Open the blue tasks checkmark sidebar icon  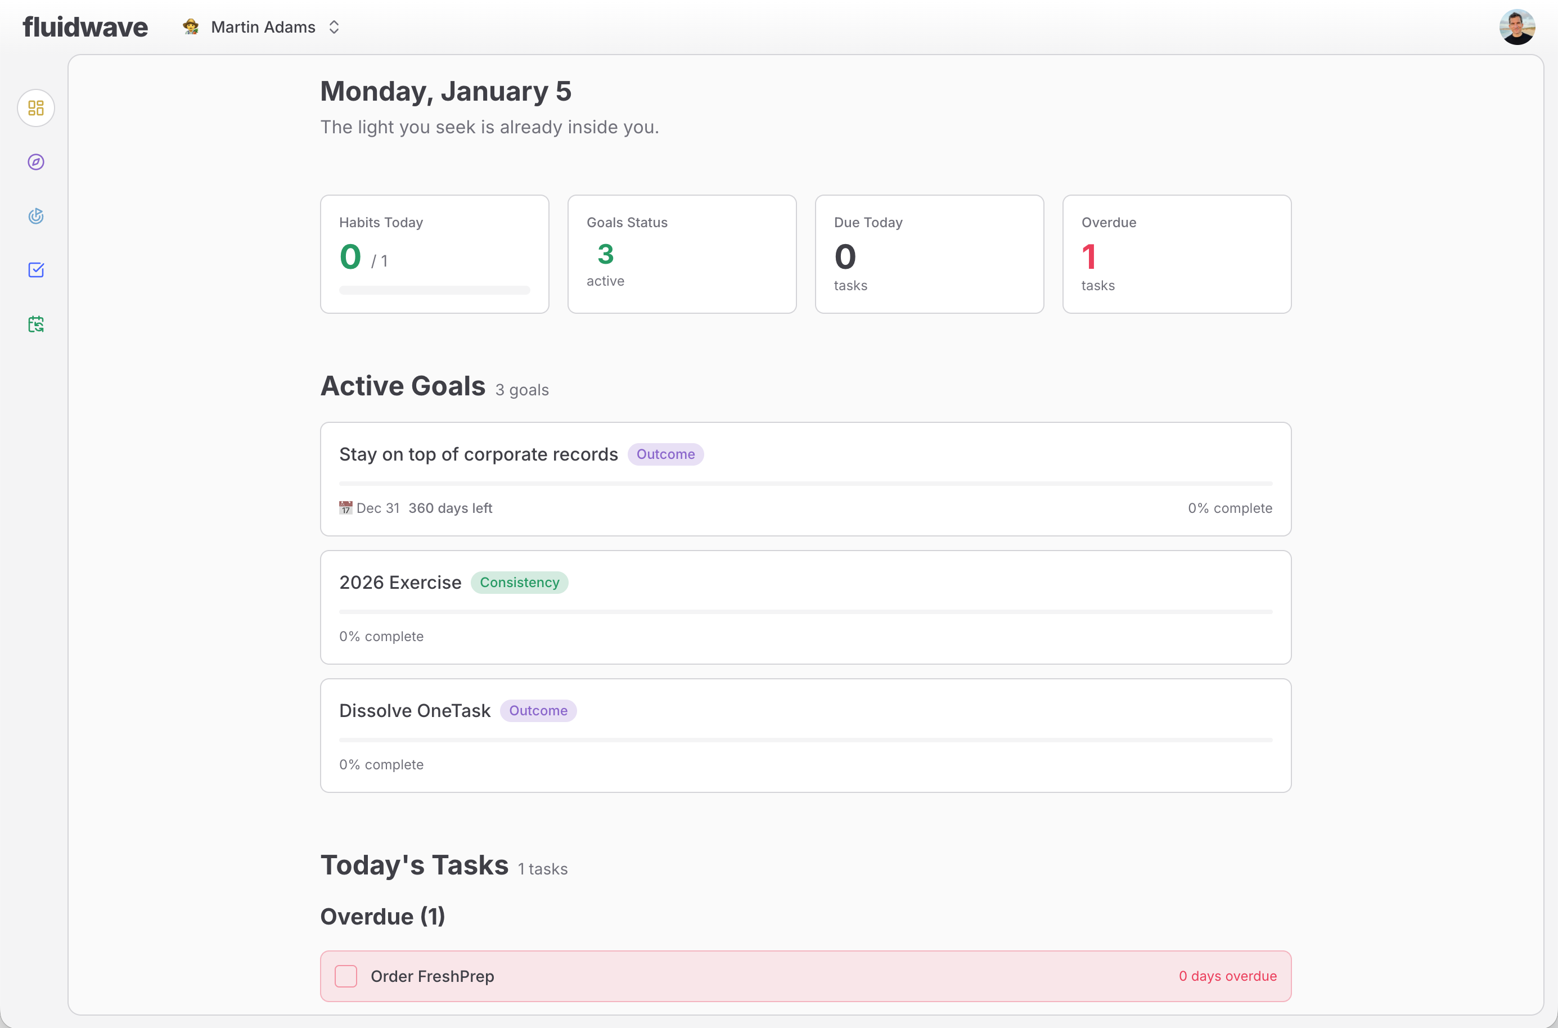(x=36, y=270)
